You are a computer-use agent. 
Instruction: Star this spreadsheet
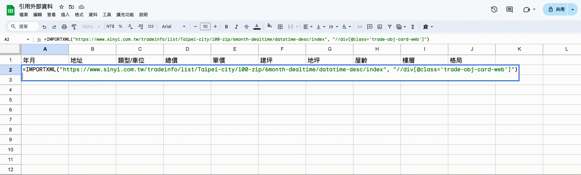click(61, 7)
